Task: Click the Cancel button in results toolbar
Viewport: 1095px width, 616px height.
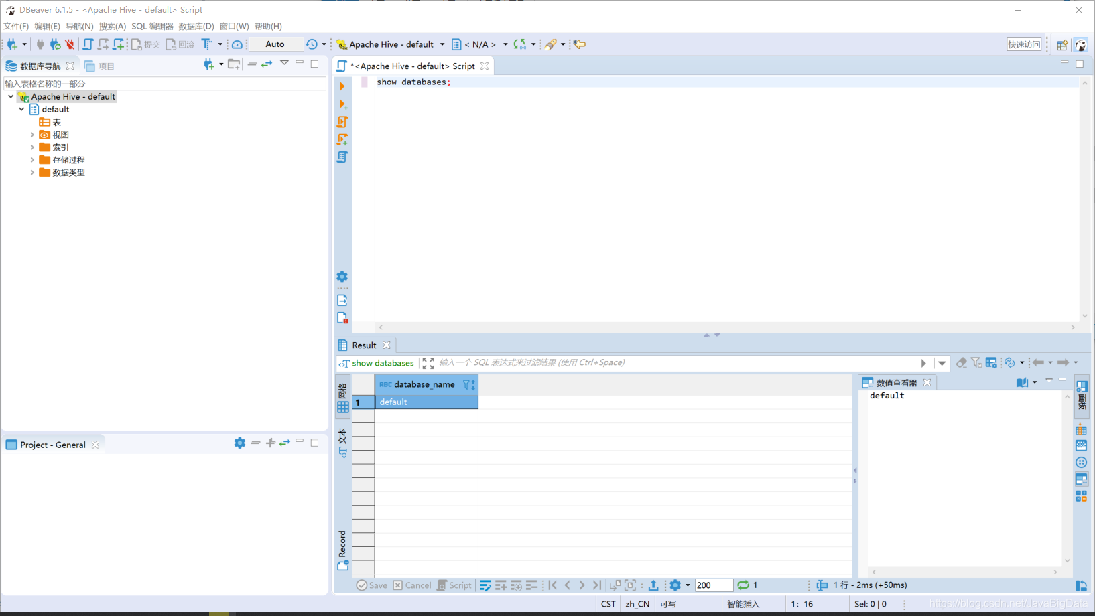Action: (412, 585)
